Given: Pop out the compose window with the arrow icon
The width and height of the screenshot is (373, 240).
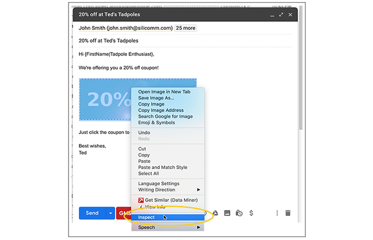Looking at the screenshot, I should 281,15.
